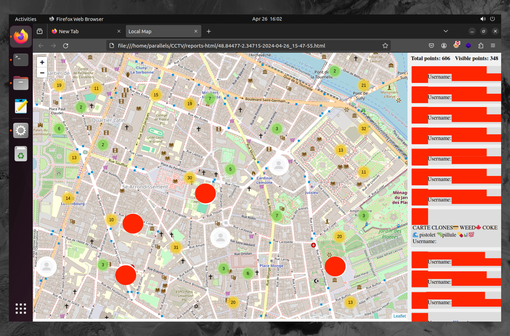Image resolution: width=510 pixels, height=336 pixels.
Task: Click the cluster marker labeled 32
Action: (x=363, y=129)
